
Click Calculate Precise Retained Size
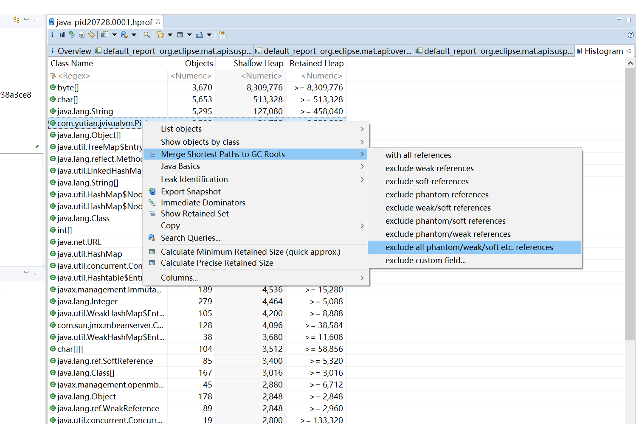[217, 263]
